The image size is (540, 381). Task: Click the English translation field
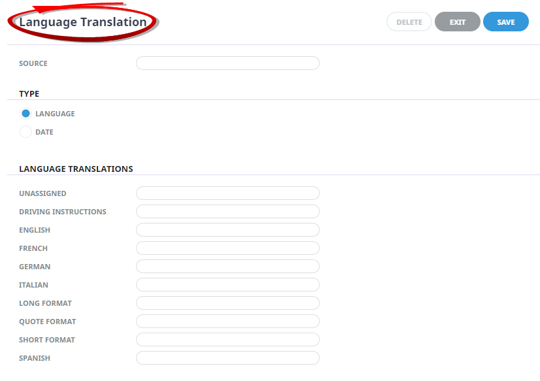pos(228,229)
